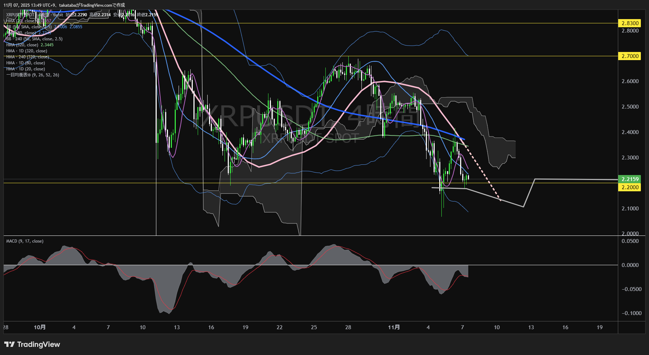Viewport: 649px width, 355px height.
Task: Select the XRPUSDT SPOT symbol title in legend
Action: coord(21,15)
